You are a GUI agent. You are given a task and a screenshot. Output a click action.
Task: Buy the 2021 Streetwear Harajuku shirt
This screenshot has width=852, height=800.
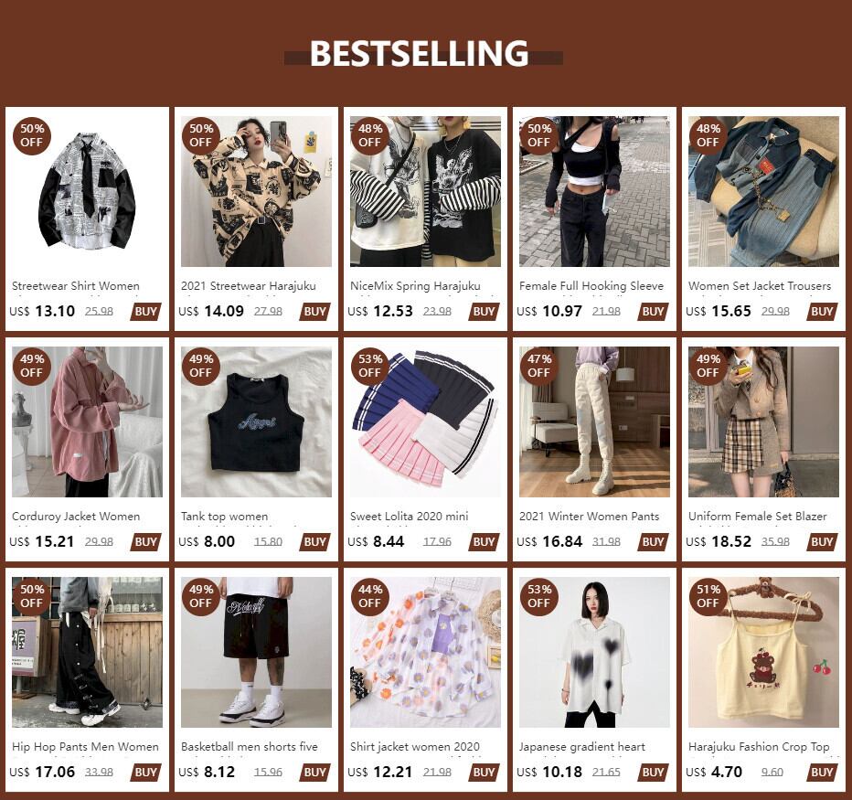[314, 312]
